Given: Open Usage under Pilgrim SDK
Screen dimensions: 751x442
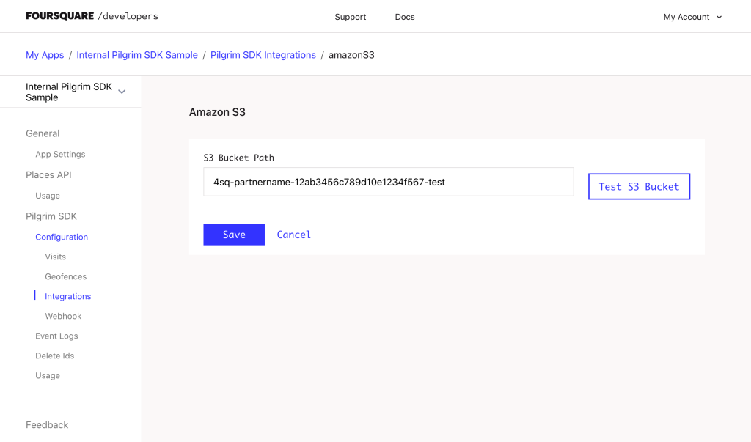Looking at the screenshot, I should tap(48, 375).
